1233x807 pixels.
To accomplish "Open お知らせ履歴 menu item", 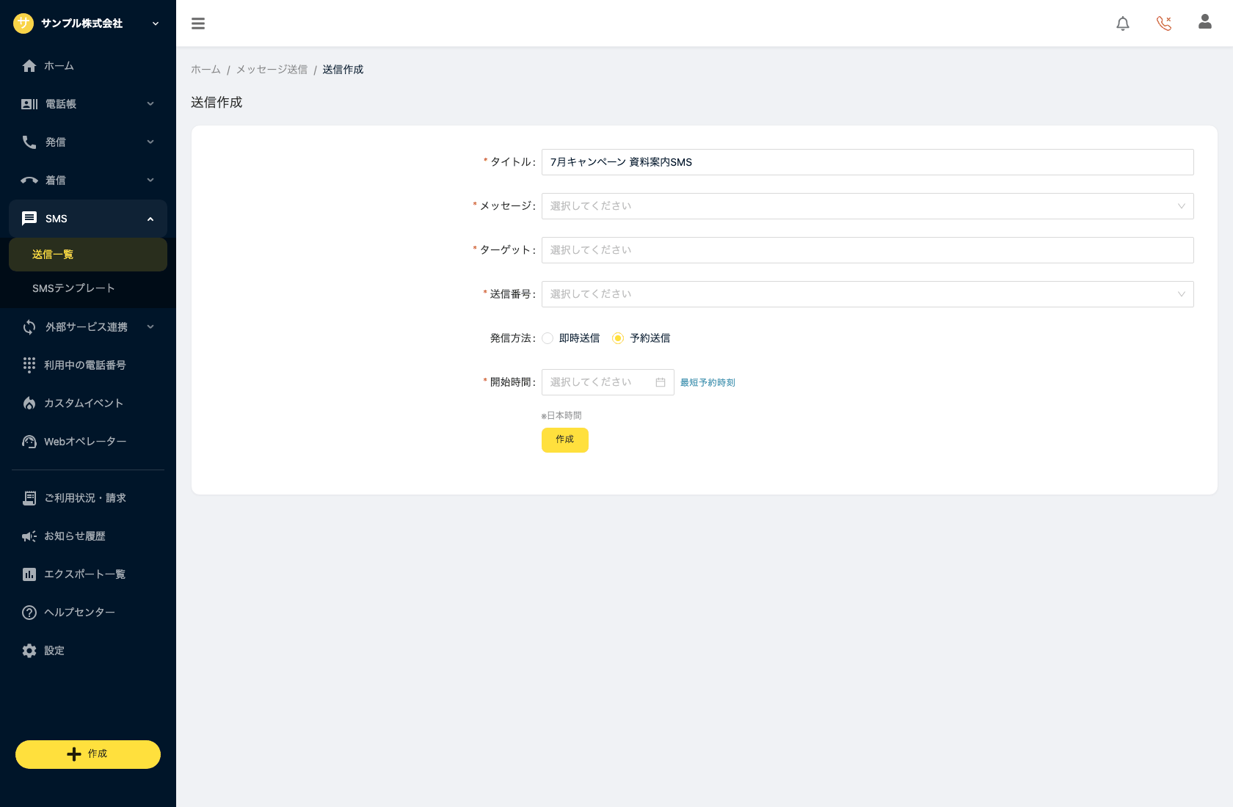I will [88, 536].
